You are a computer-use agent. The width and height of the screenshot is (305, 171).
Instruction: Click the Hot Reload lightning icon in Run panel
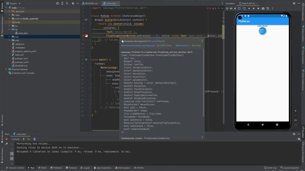(24, 139)
